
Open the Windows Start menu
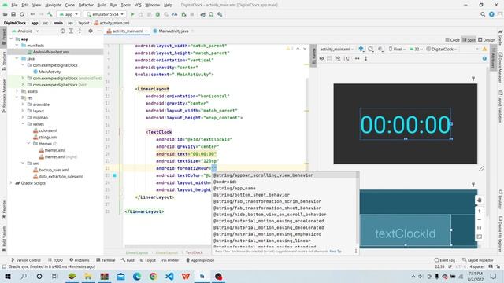click(x=8, y=276)
